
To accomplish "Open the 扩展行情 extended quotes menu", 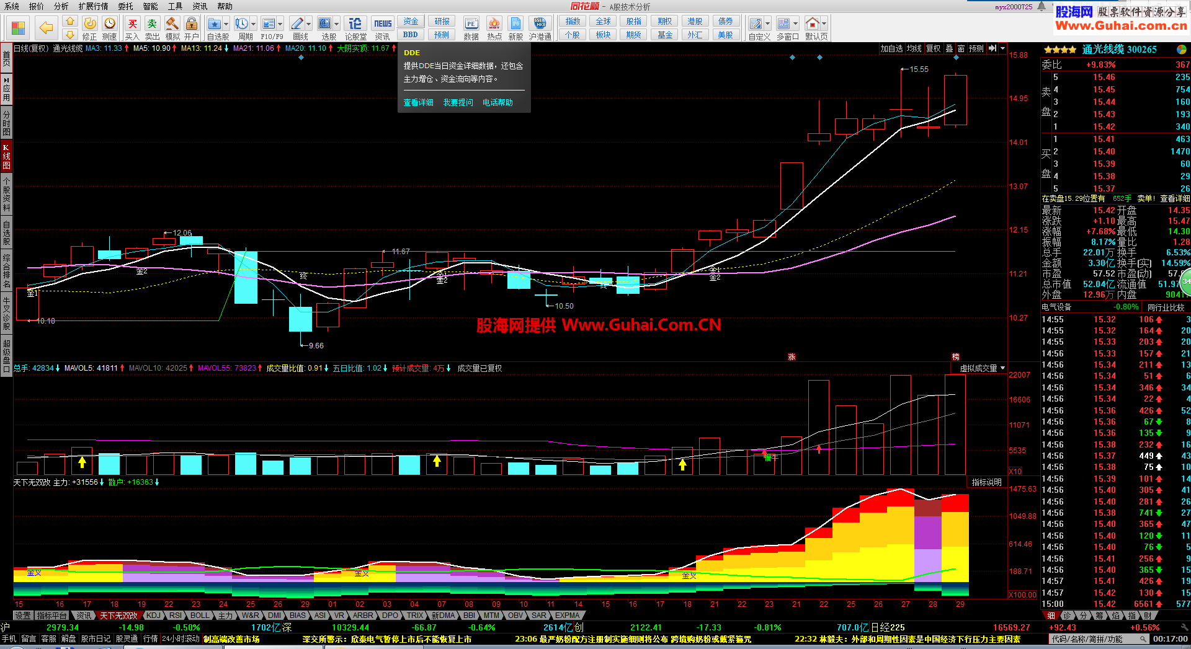I will (93, 6).
